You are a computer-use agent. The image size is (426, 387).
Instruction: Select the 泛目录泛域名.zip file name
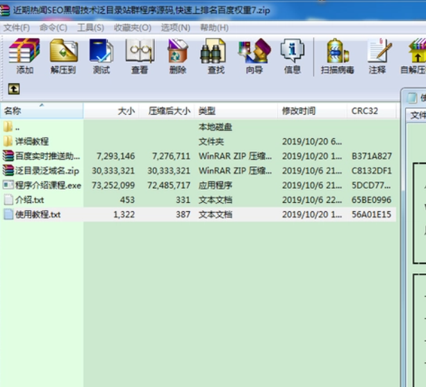(47, 170)
